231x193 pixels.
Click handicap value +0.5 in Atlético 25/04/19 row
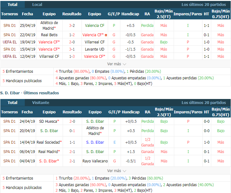[130, 26]
